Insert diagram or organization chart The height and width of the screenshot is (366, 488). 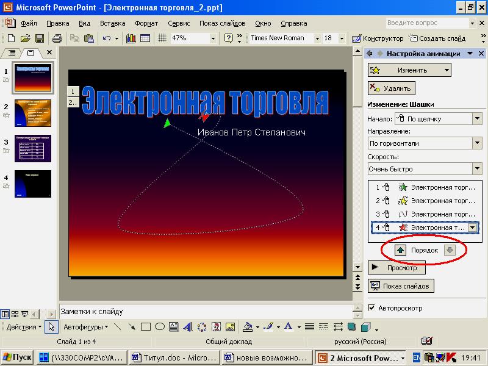point(202,327)
